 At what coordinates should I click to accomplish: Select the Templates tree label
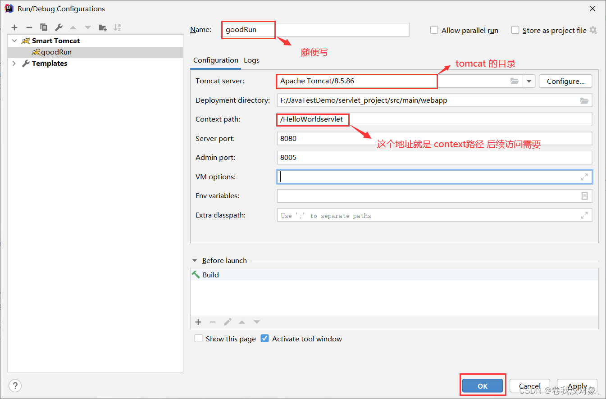pyautogui.click(x=50, y=63)
